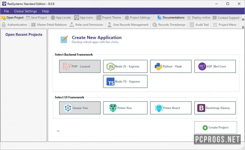This screenshot has height=150, width=245.
Task: Select Node JS - Express backend label
Action: click(127, 66)
